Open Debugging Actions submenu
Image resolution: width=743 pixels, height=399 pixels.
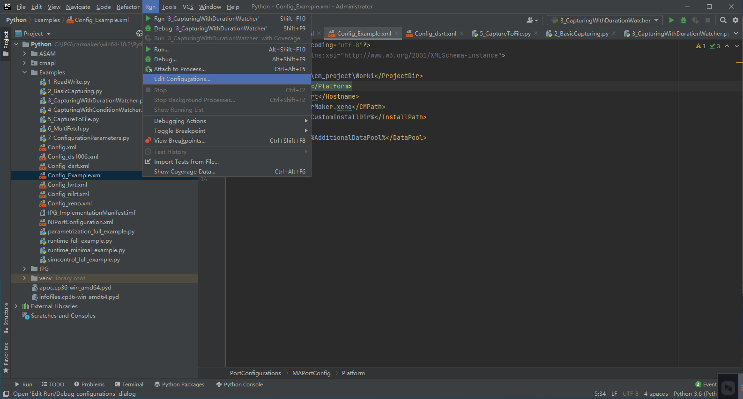(x=227, y=121)
